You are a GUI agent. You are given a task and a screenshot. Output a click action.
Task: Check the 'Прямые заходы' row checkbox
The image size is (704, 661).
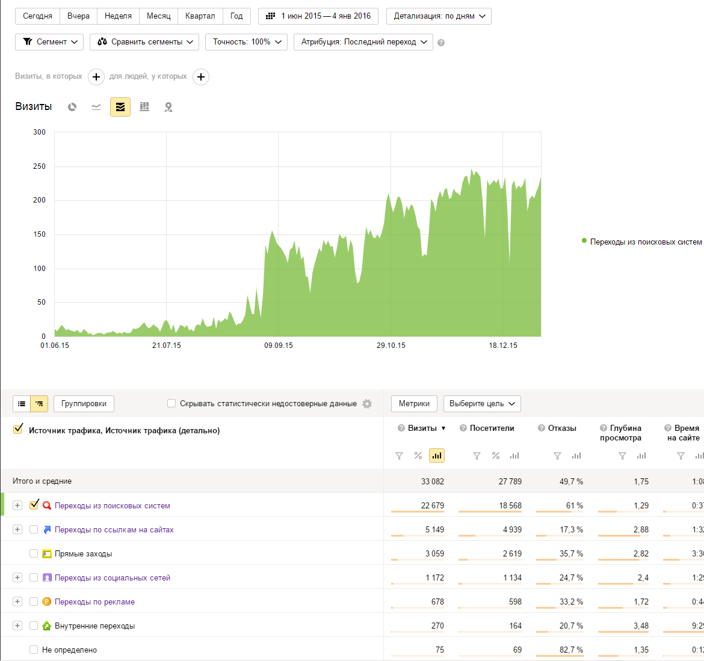click(34, 553)
